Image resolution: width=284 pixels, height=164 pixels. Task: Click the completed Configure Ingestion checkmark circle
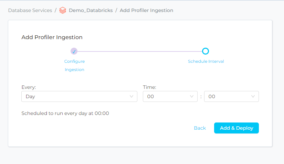tap(74, 51)
